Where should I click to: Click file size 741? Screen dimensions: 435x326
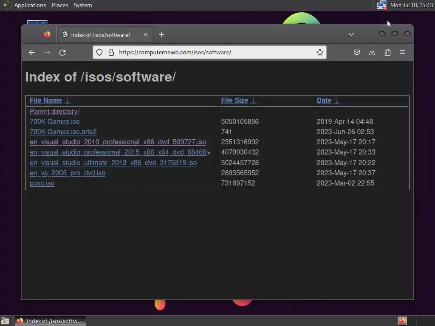[x=226, y=132]
